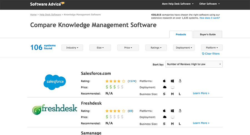Open Salesforce.com product title
The image size is (250, 135).
tap(96, 73)
